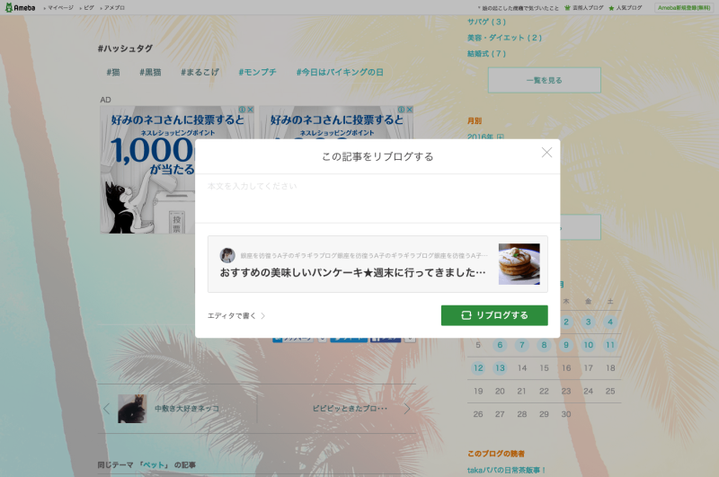The image size is (719, 477).
Task: Select calendar date 12
Action: [x=478, y=367]
